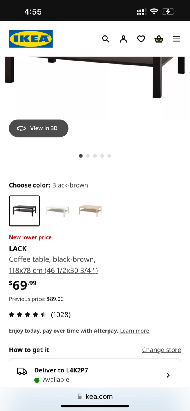The image size is (190, 411).
Task: Open the account profile icon
Action: [x=123, y=39]
